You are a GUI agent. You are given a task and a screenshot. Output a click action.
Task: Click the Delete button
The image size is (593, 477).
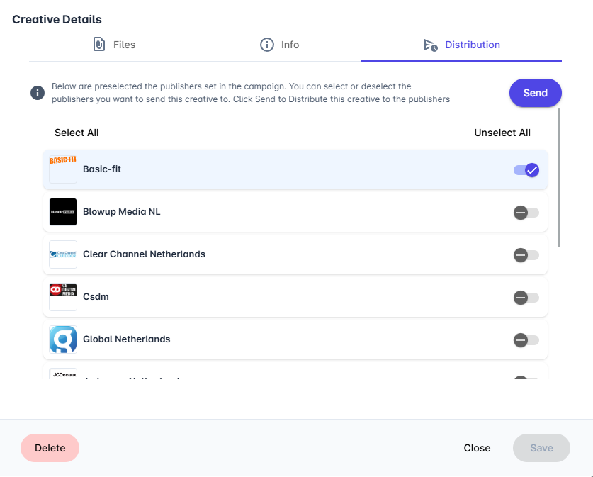click(50, 448)
